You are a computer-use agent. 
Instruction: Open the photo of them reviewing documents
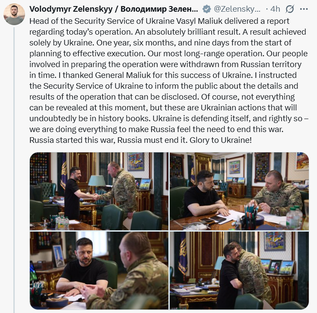coord(239,191)
